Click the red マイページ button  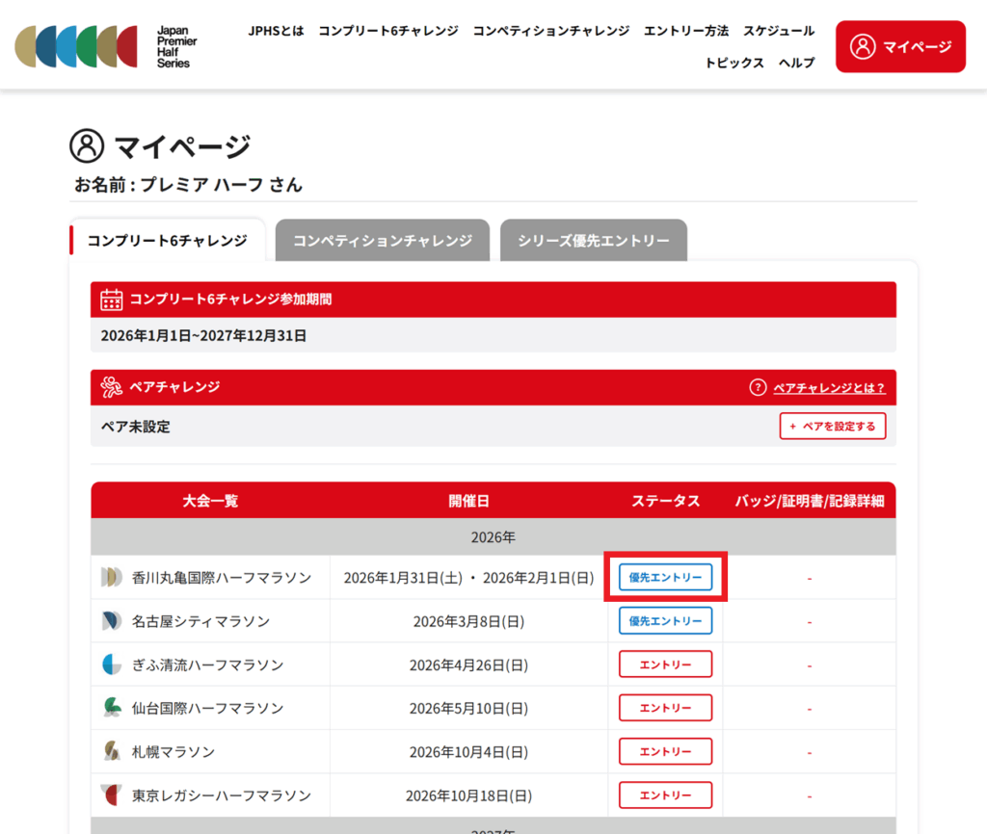click(901, 46)
